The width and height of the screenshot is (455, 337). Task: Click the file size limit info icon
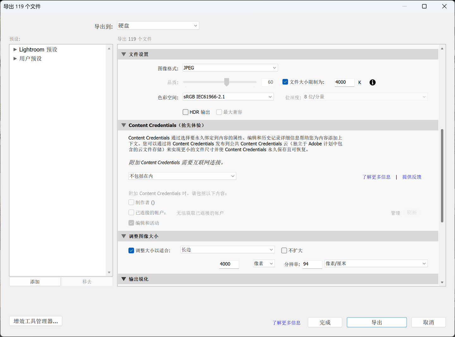click(x=373, y=82)
